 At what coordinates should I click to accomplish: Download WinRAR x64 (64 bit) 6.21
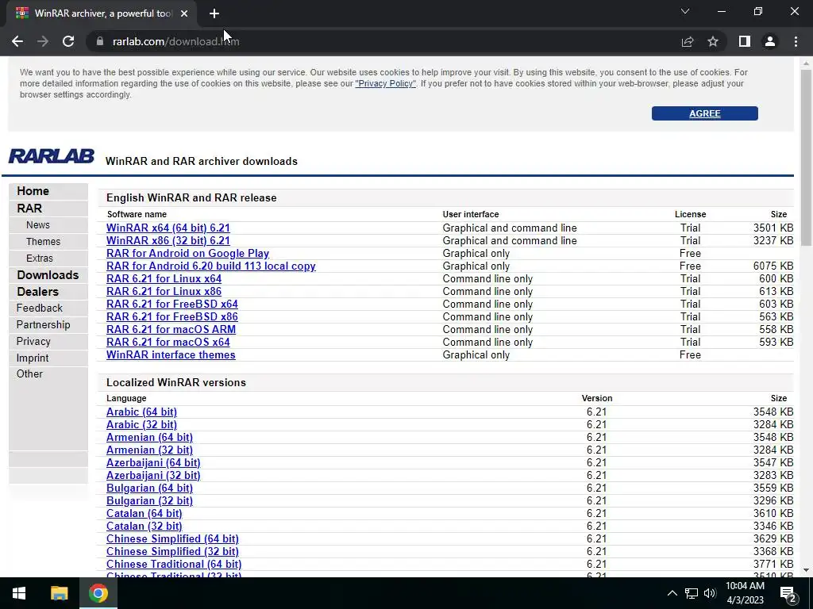168,228
